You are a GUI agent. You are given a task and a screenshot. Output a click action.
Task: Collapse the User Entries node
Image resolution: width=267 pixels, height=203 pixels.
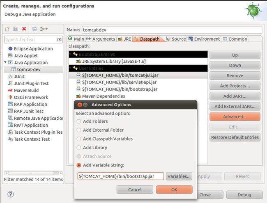pos(70,68)
